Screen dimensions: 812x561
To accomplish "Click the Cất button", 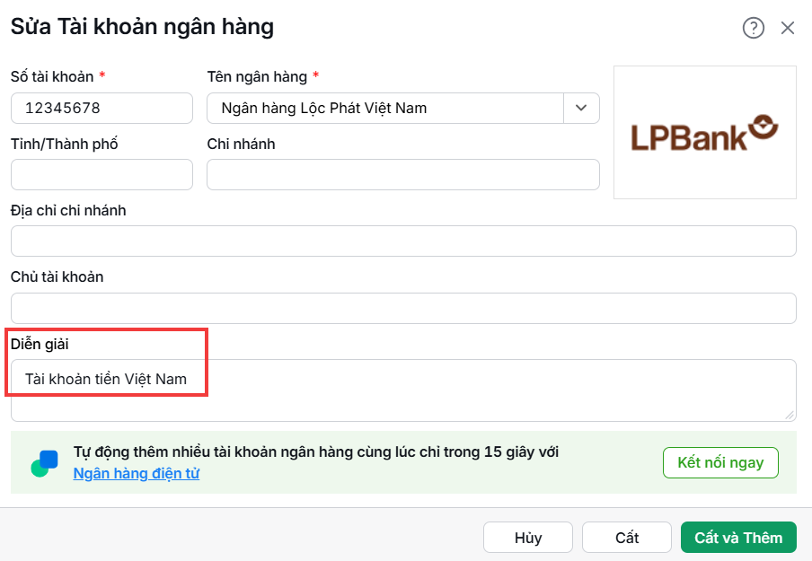I will pos(627,538).
